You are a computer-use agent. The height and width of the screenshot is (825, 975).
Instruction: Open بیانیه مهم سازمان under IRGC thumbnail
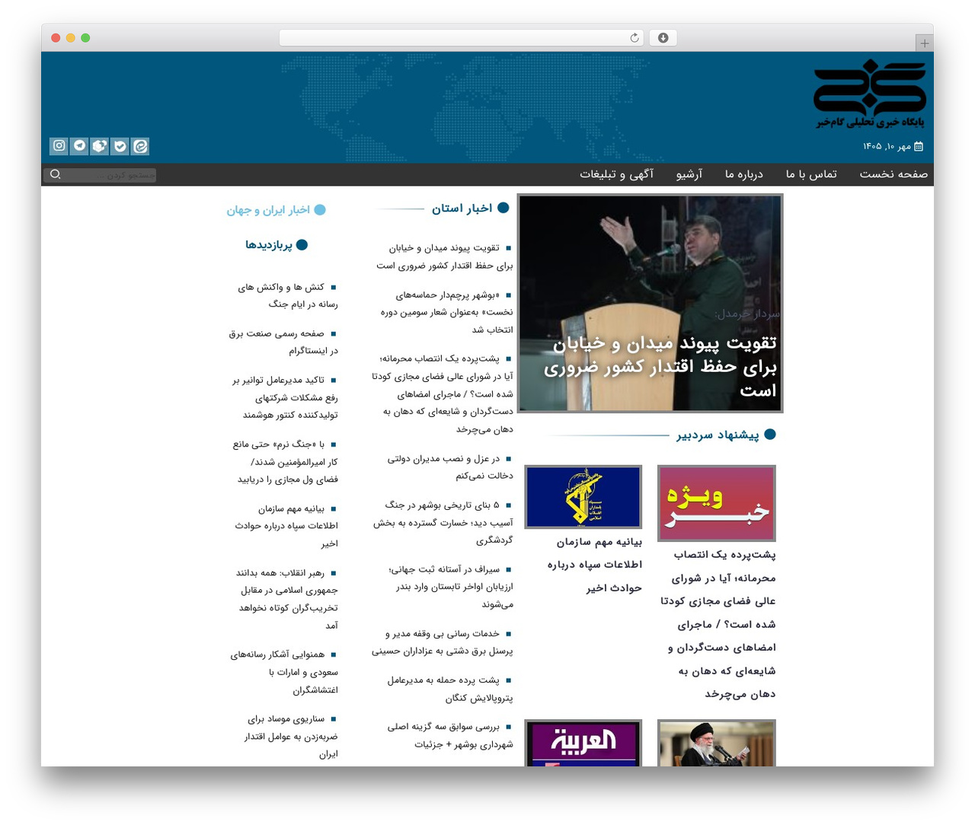point(595,565)
